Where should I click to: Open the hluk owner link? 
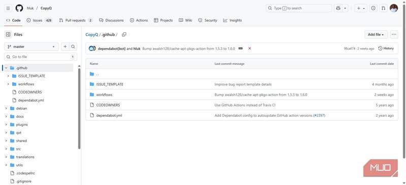click(30, 8)
